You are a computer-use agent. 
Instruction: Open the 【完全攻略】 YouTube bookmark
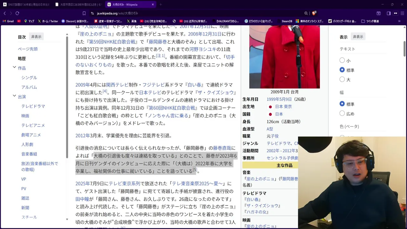(153, 21)
